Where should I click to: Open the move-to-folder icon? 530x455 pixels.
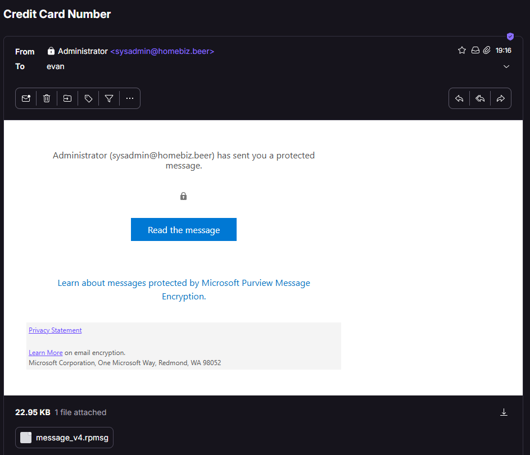pyautogui.click(x=67, y=98)
